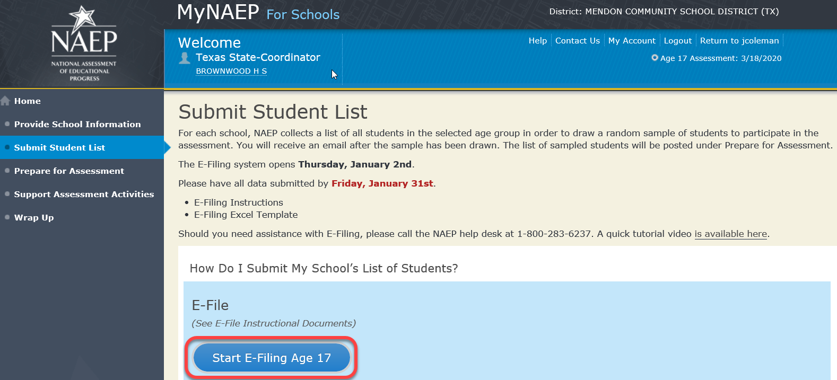837x380 pixels.
Task: Click the Home navigation item
Action: pyautogui.click(x=28, y=101)
